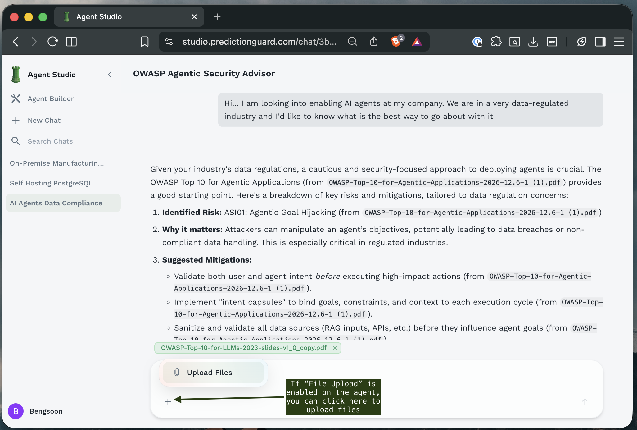Click the plus attachment button

(168, 402)
